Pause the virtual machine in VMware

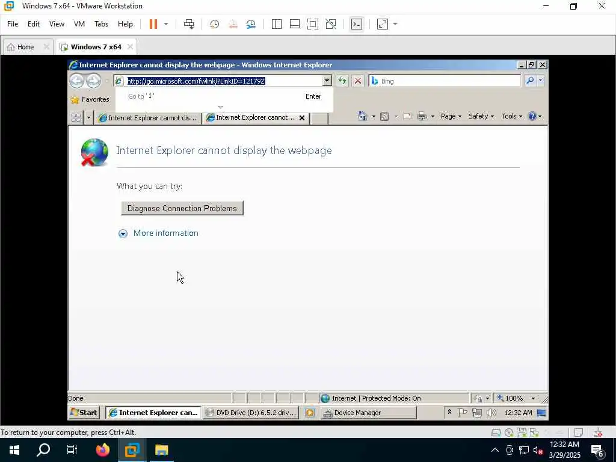pyautogui.click(x=153, y=24)
